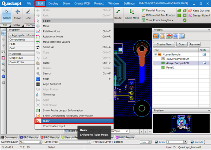Choose Show Component Attributes Information
The image size is (211, 150).
pyautogui.click(x=74, y=116)
